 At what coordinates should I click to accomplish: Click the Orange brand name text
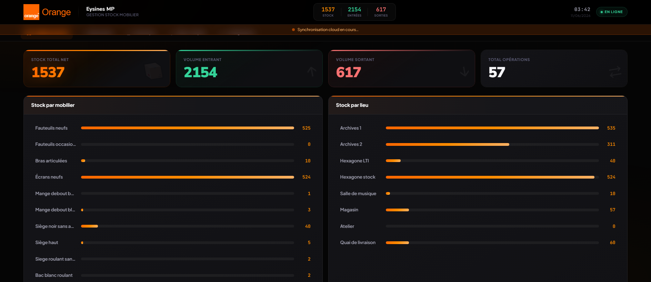(x=56, y=12)
